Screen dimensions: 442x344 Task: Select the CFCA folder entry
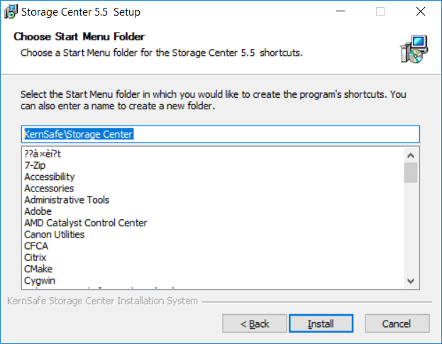(36, 246)
